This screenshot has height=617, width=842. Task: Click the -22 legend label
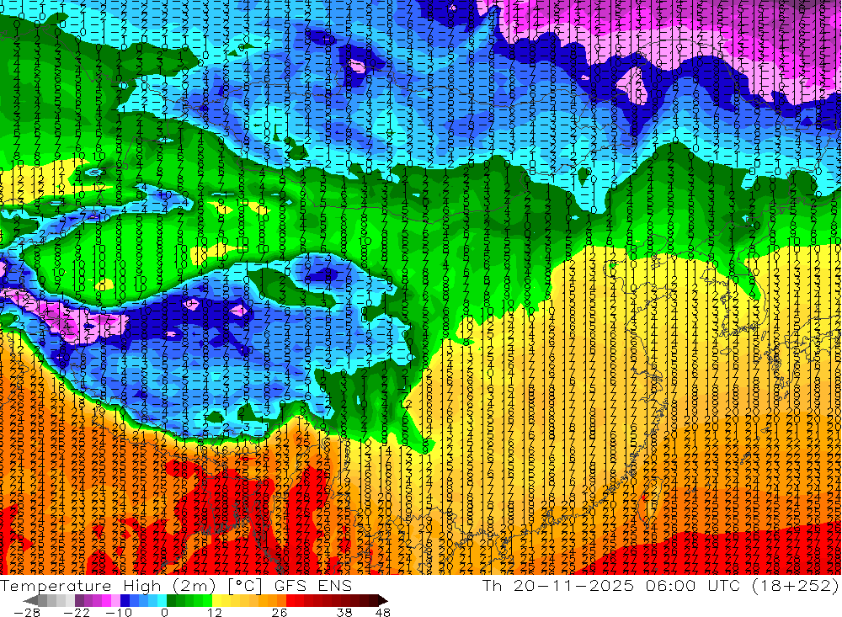tap(77, 612)
